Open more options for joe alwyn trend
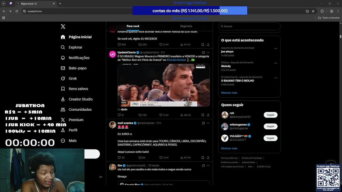This screenshot has height=192, width=342. tap(276, 49)
